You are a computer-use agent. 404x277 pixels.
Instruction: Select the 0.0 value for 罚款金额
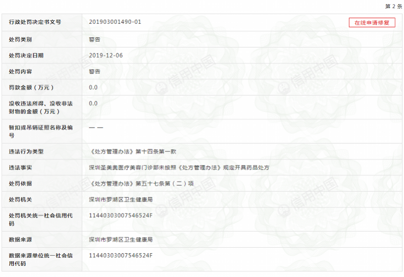(x=93, y=87)
